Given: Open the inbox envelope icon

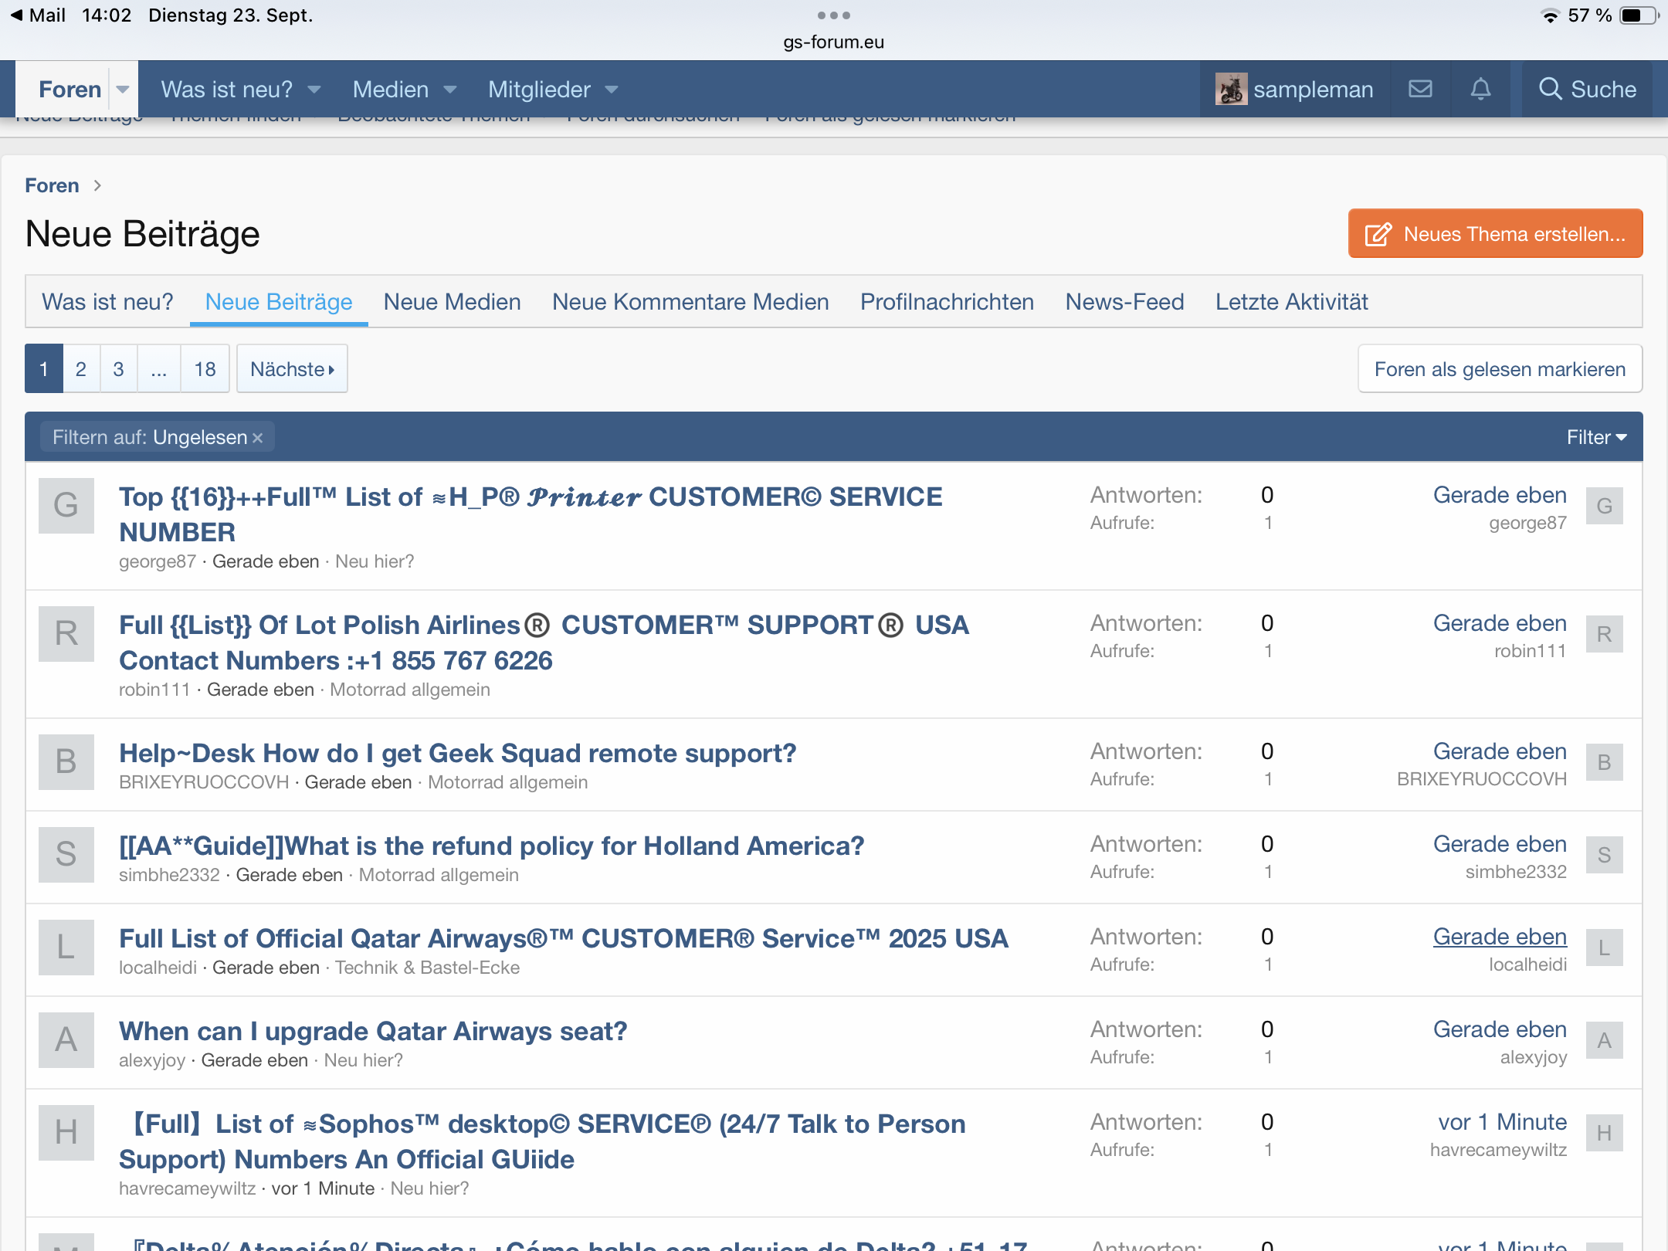Looking at the screenshot, I should 1420,90.
